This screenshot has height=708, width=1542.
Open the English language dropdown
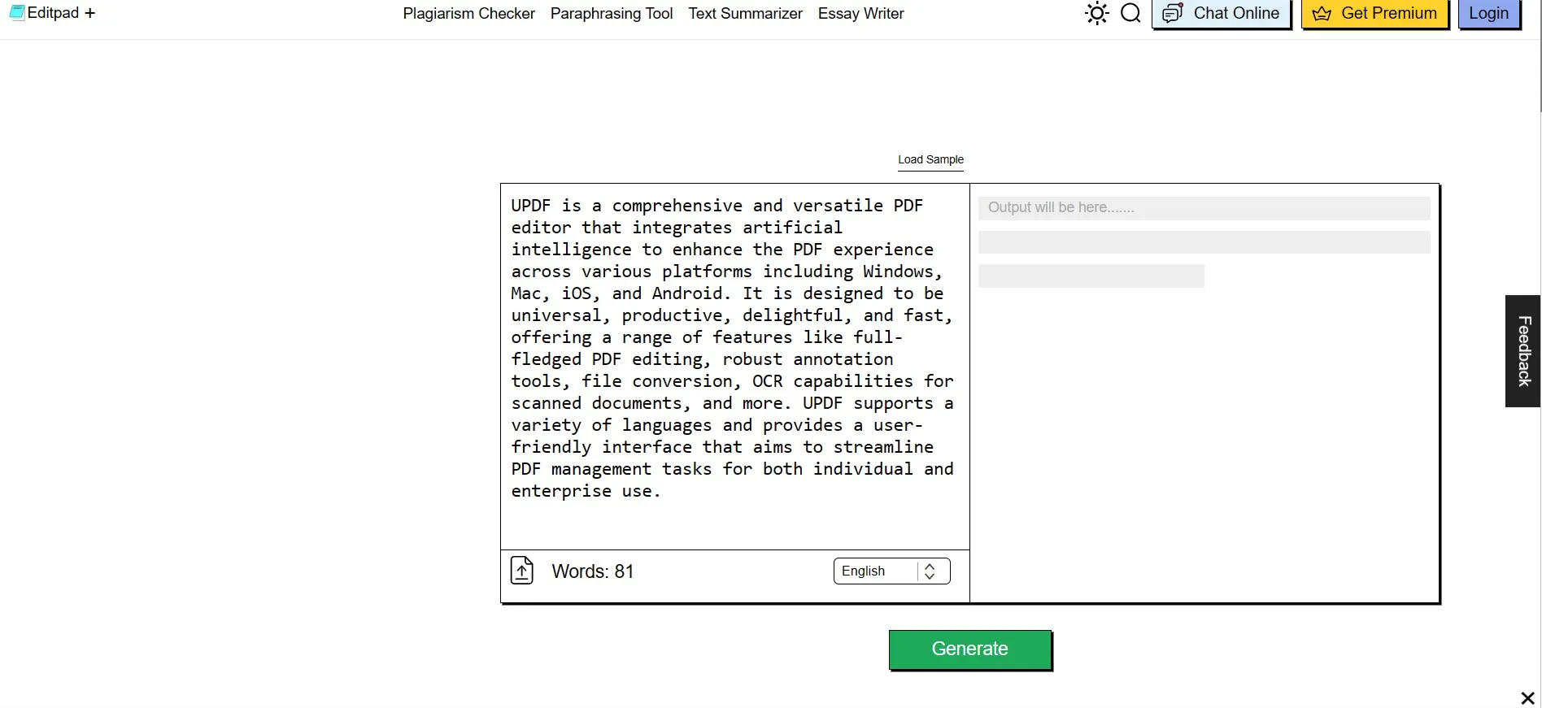pos(891,571)
